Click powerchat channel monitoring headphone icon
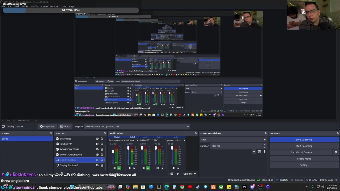The image size is (340, 191). 178,168
